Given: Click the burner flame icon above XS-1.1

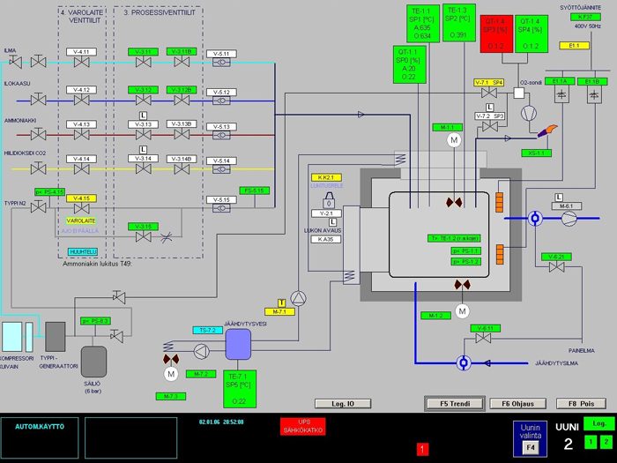Looking at the screenshot, I should pos(554,131).
